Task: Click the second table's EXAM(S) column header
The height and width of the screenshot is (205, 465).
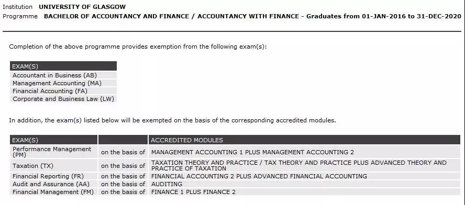Action: tap(54, 140)
